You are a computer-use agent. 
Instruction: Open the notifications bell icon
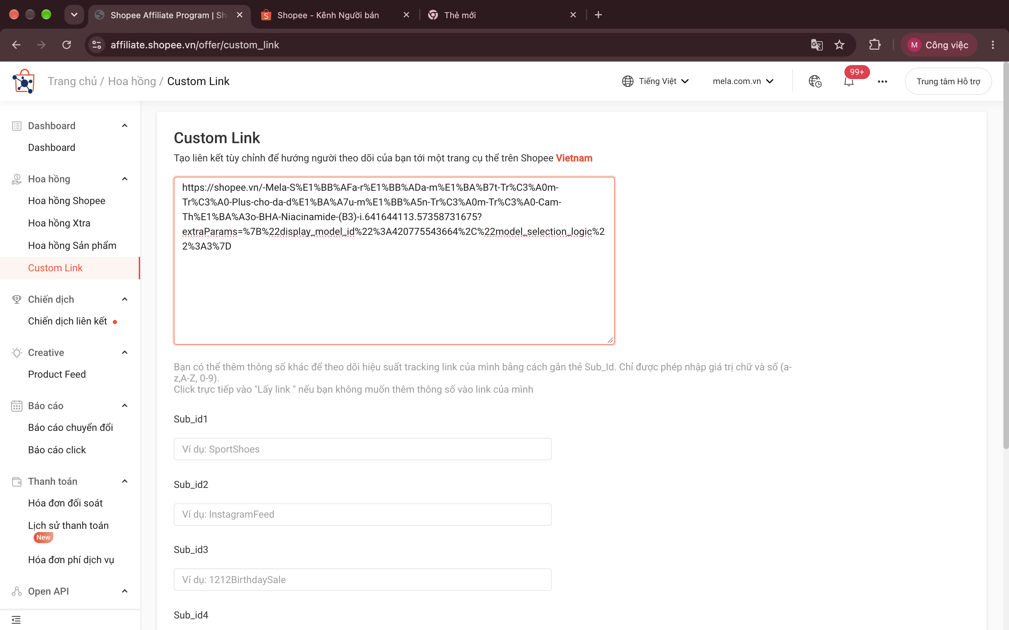click(849, 82)
